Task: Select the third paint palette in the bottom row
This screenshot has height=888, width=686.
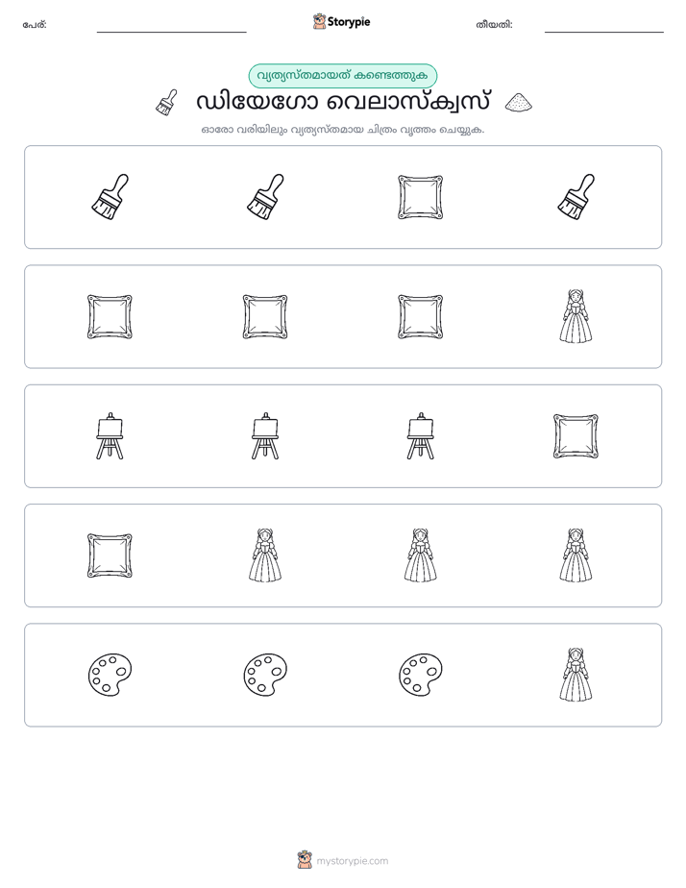Action: point(420,675)
